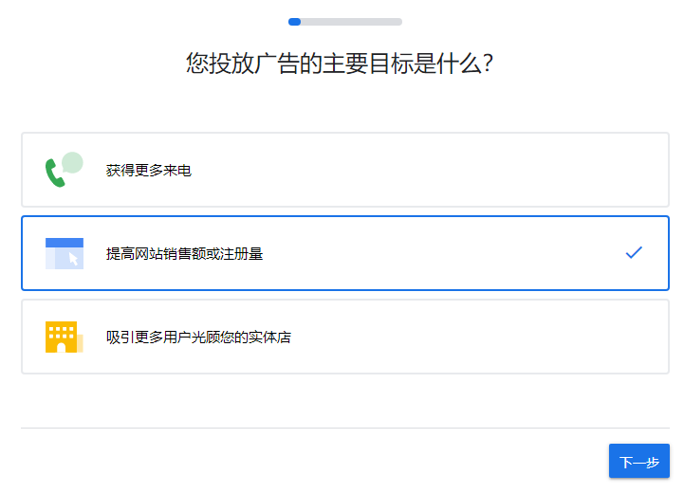Click the yellow storefront building icon
Screen dimensions: 684x493
coord(62,337)
